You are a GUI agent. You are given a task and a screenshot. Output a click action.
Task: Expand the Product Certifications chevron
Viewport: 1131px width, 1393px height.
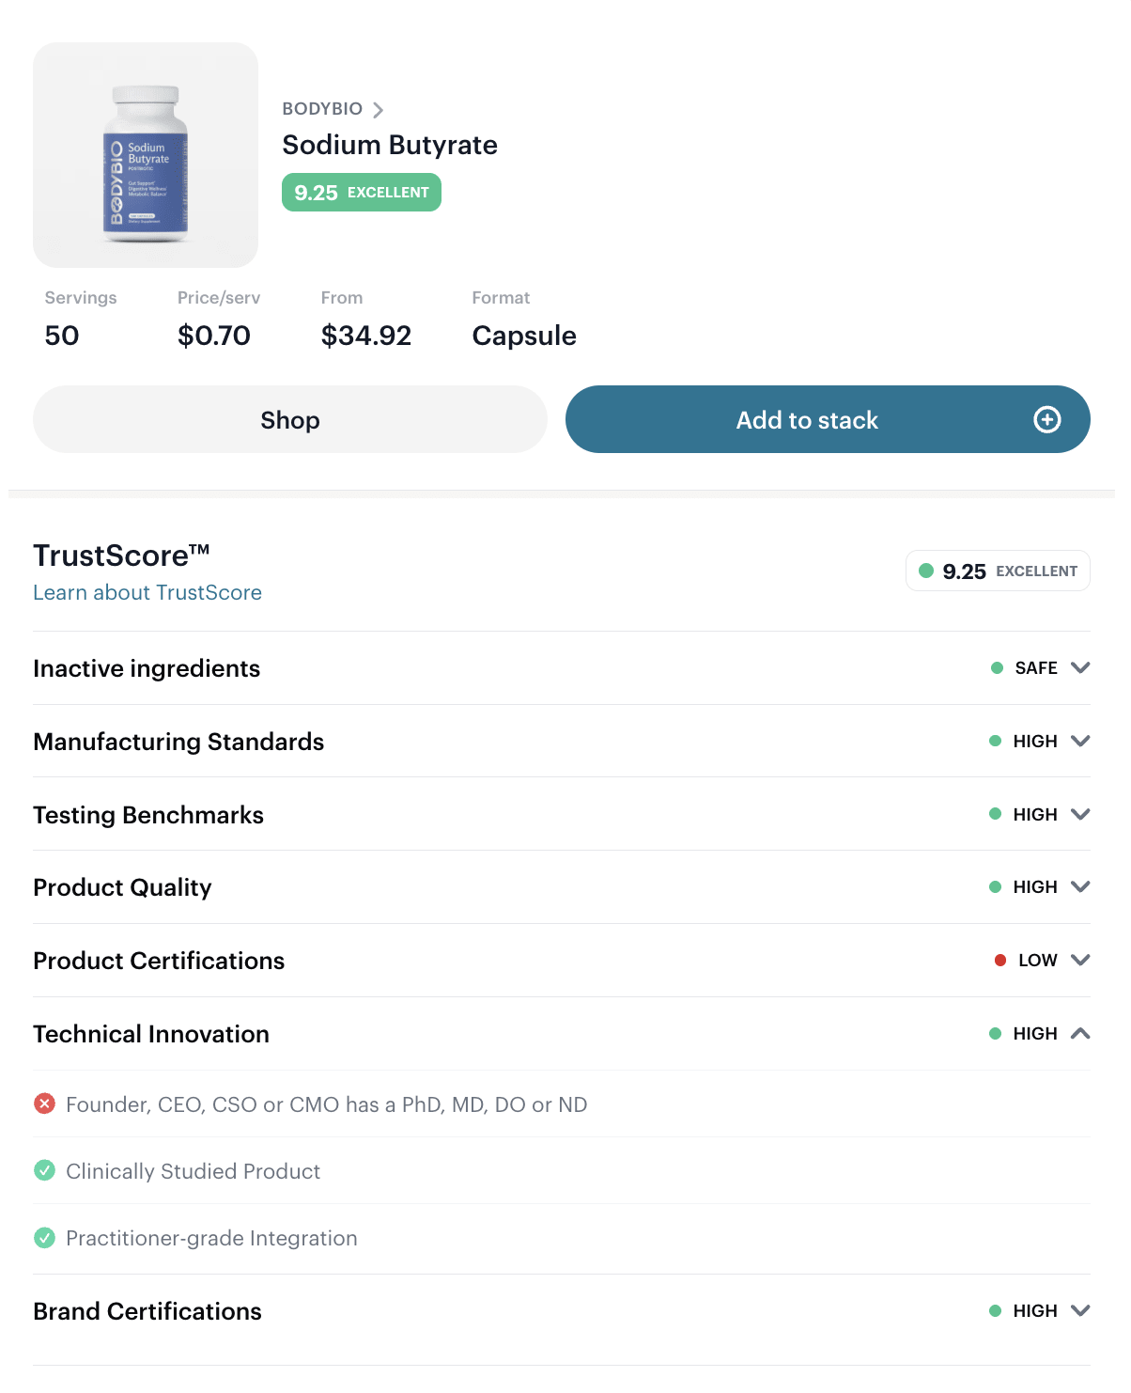[1080, 960]
